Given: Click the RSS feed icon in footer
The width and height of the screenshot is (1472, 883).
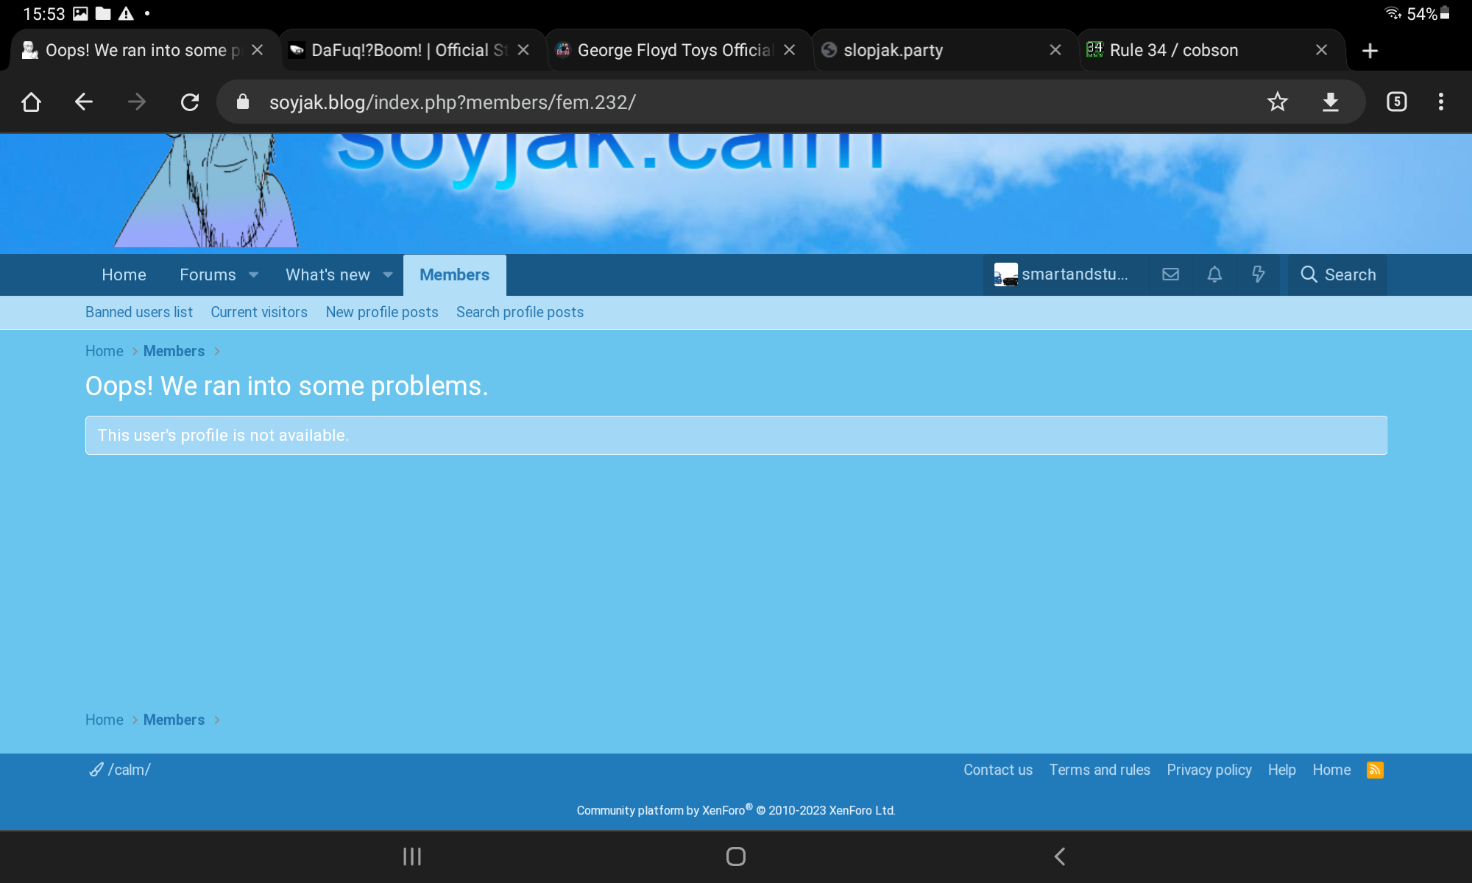Looking at the screenshot, I should coord(1375,770).
